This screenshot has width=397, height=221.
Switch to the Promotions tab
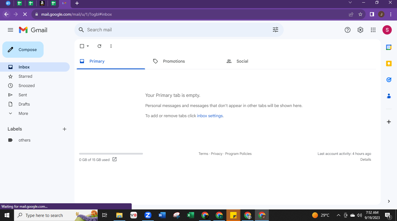184,61
